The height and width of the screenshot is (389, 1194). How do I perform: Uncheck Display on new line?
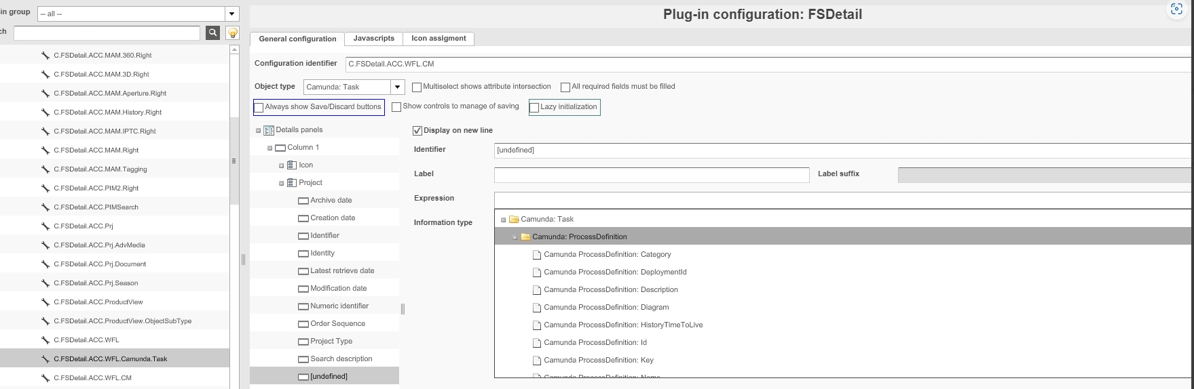pyautogui.click(x=417, y=131)
